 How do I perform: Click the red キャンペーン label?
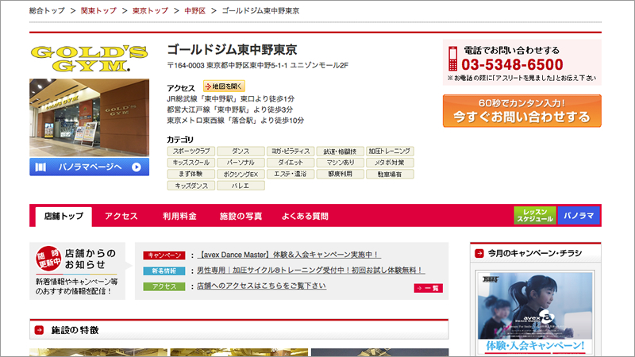click(x=164, y=255)
